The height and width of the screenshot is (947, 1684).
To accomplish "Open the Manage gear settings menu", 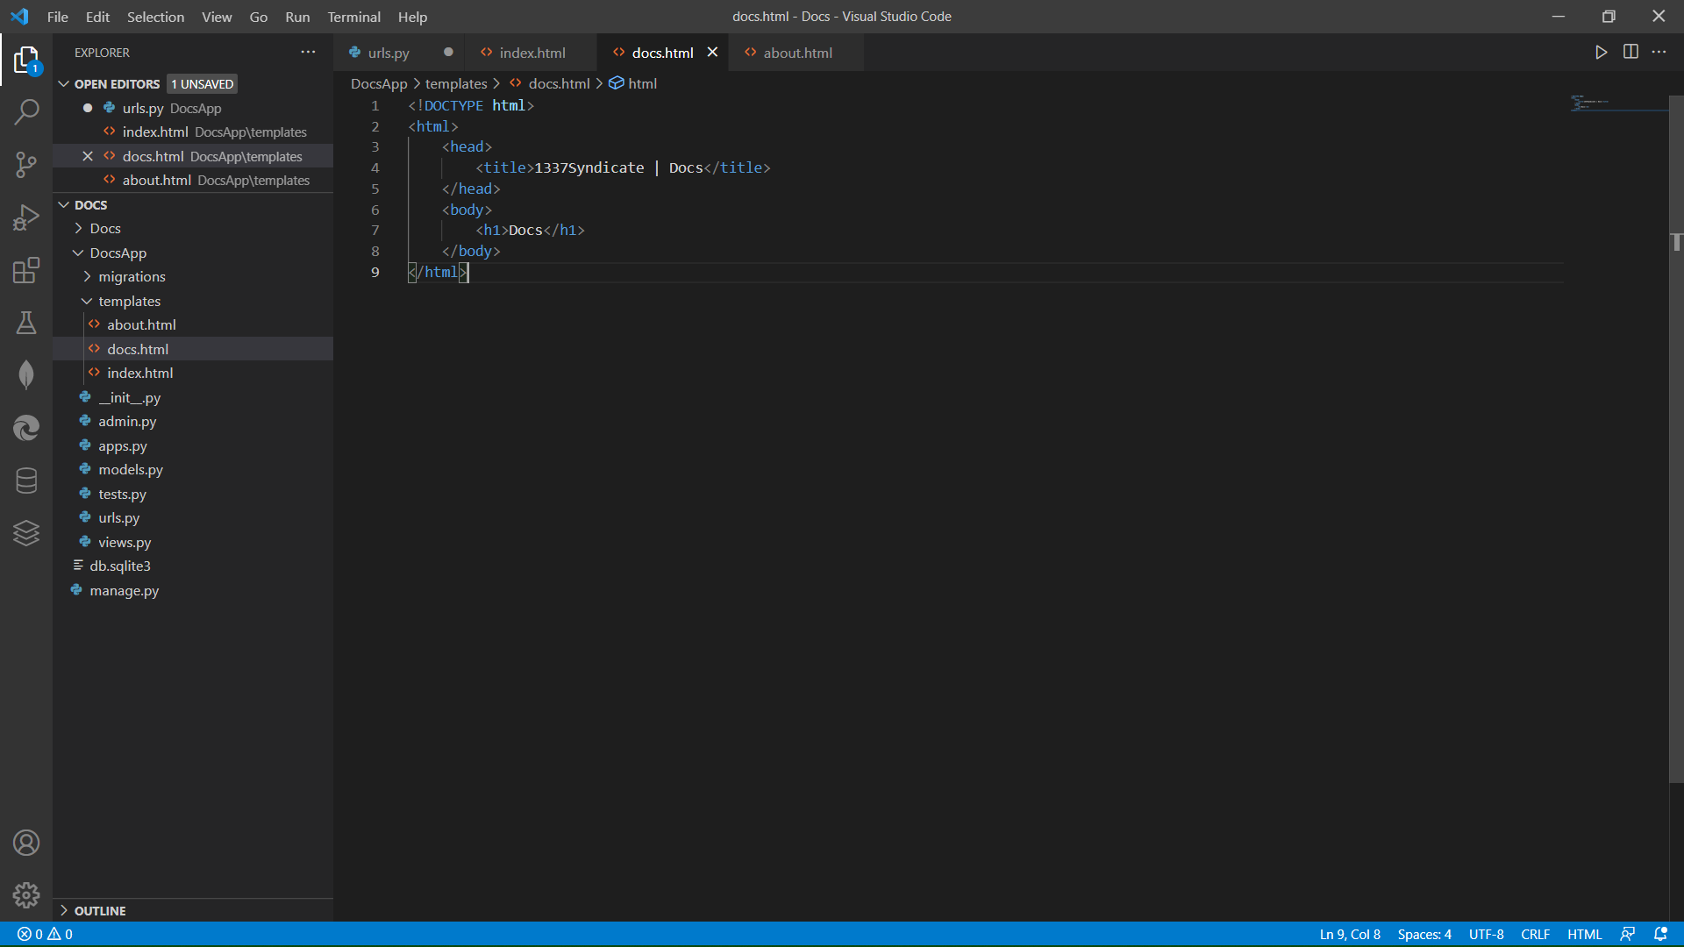I will click(x=26, y=894).
